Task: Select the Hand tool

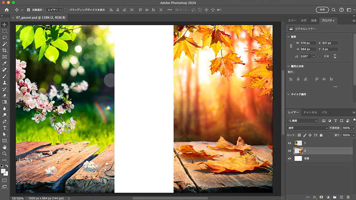Action: pyautogui.click(x=4, y=147)
